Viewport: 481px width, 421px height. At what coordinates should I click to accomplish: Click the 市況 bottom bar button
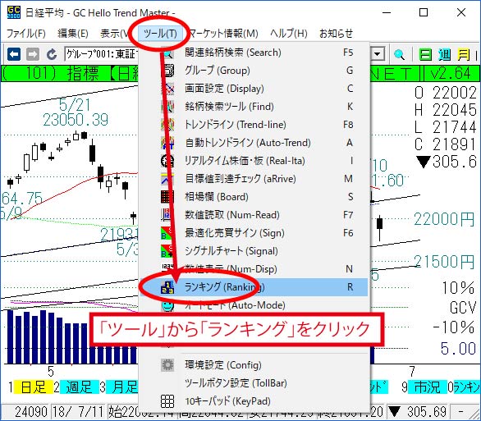(x=427, y=387)
